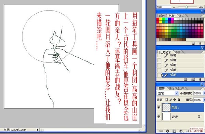Enable lock transparent pixels checkbox
Screen dimensions: 205x134
coord(166,100)
